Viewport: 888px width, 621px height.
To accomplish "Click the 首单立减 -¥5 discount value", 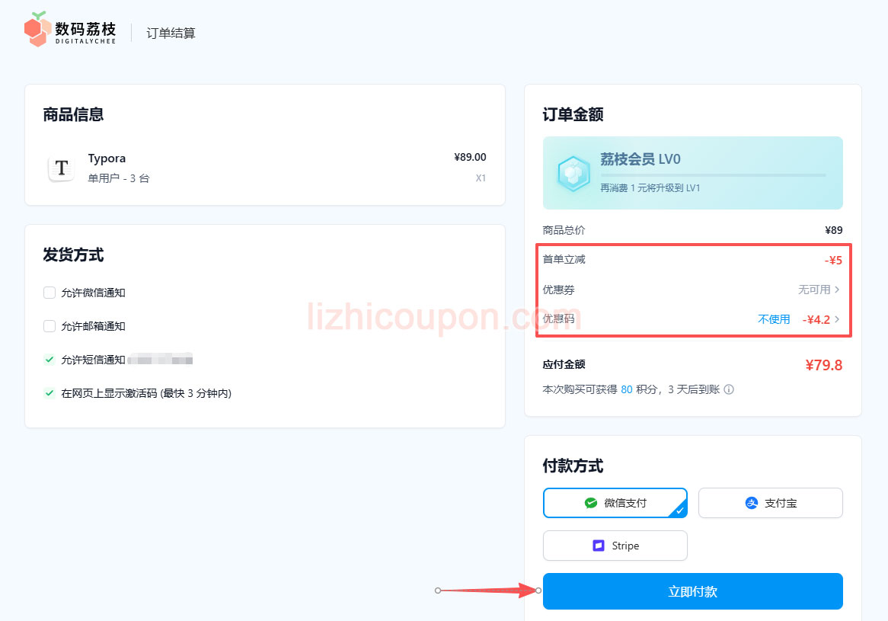I will pos(833,261).
